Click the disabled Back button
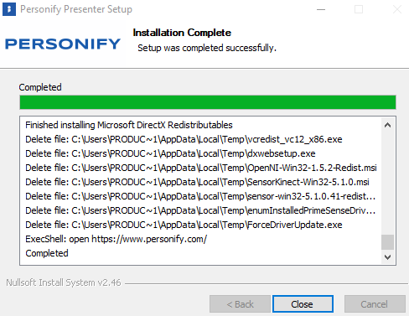The image size is (409, 316). 240,304
